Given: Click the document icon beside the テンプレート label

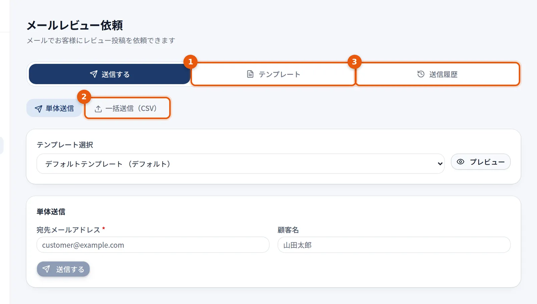Looking at the screenshot, I should tap(250, 74).
